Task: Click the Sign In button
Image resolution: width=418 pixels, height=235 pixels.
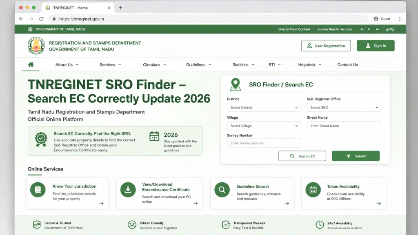Action: click(376, 46)
